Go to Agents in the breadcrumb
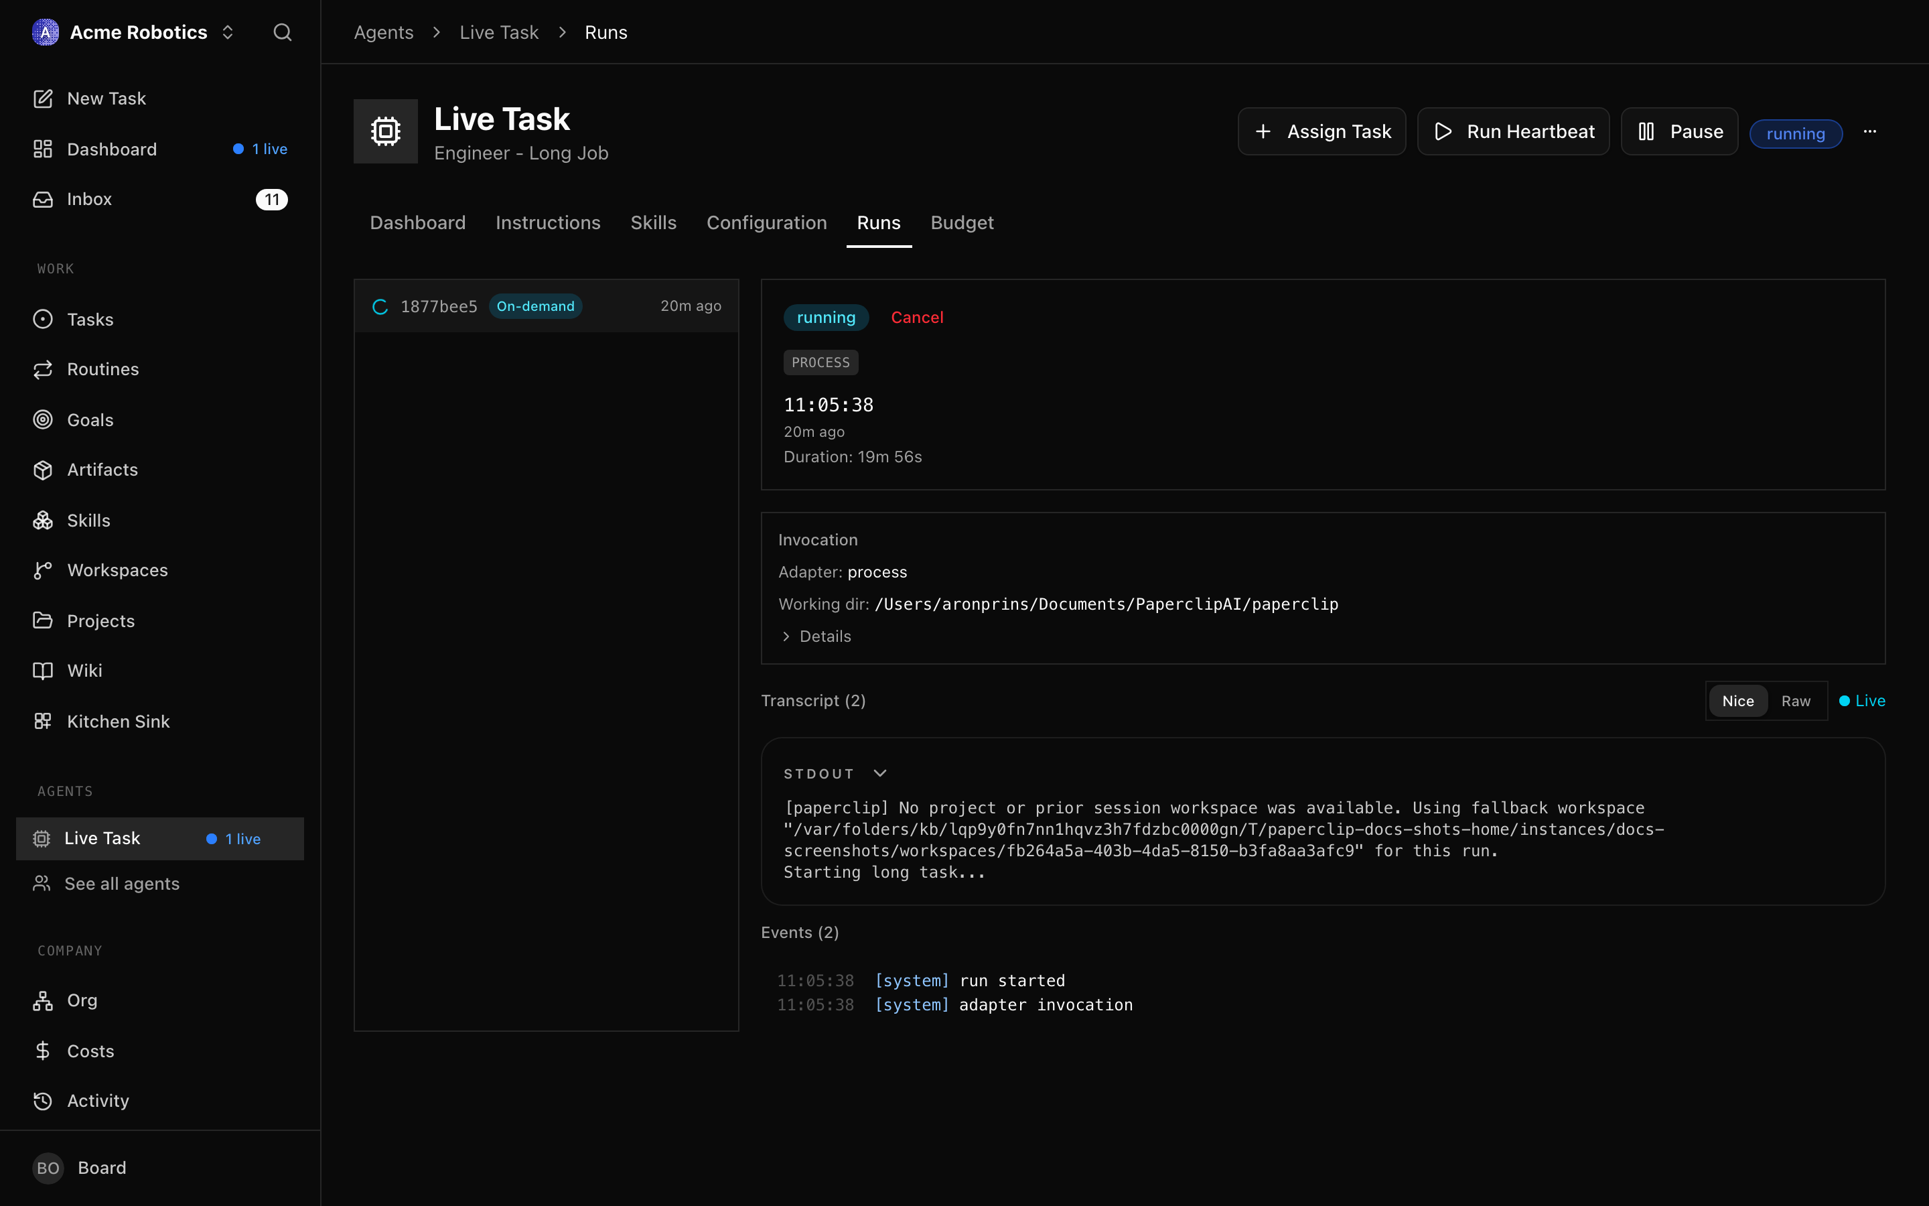The width and height of the screenshot is (1929, 1206). (383, 32)
